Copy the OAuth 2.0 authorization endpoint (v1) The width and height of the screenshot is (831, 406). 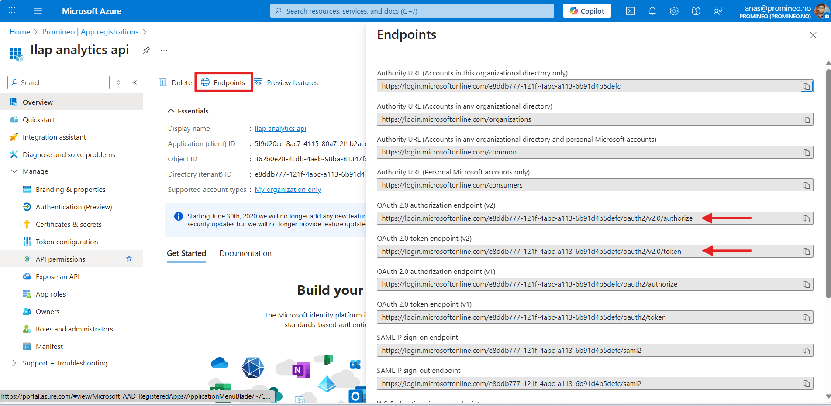pyautogui.click(x=807, y=284)
